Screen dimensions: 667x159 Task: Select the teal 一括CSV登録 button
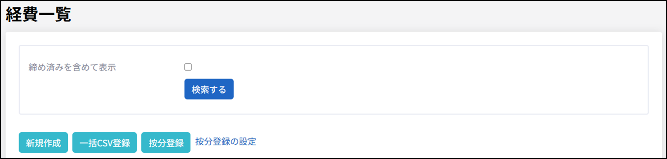[x=104, y=143]
